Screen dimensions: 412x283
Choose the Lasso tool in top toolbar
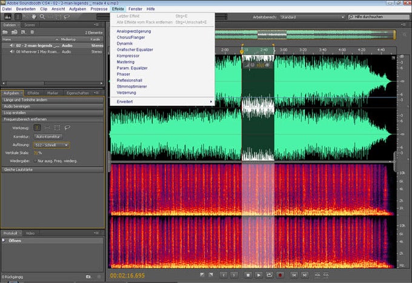(67, 17)
